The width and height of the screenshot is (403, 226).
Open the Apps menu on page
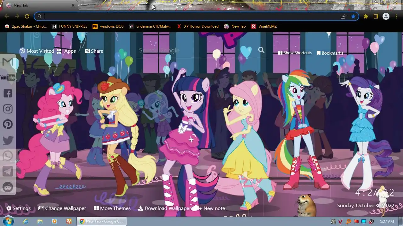click(66, 51)
